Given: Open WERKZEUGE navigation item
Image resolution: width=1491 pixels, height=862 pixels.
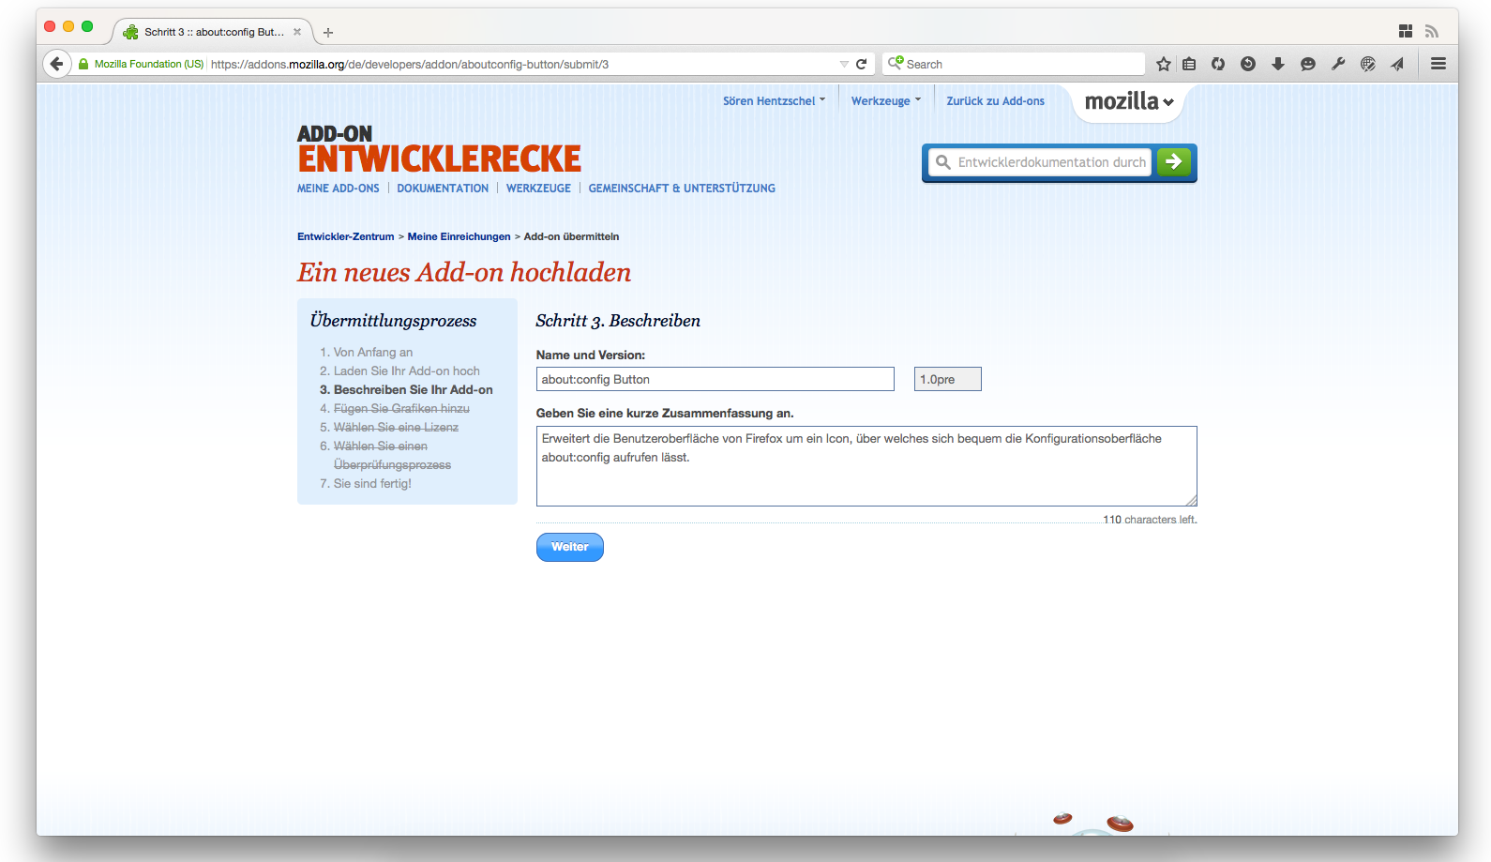Looking at the screenshot, I should coord(538,189).
